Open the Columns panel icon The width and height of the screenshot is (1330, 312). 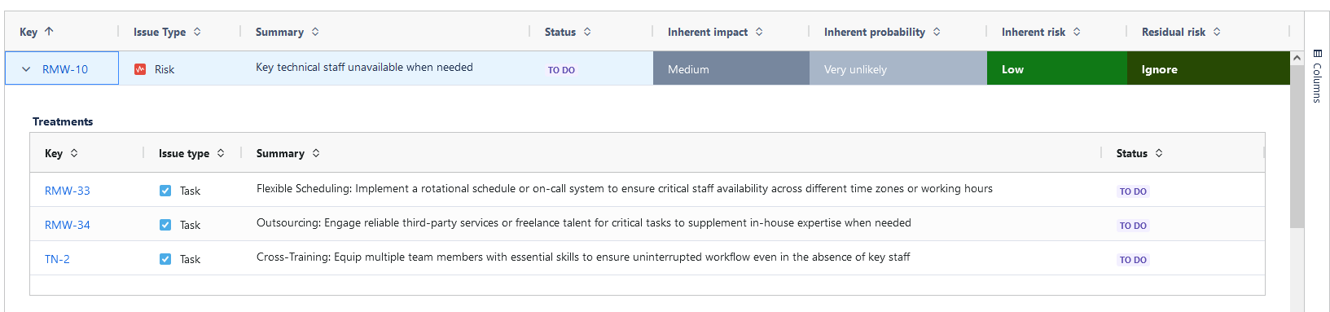1317,54
